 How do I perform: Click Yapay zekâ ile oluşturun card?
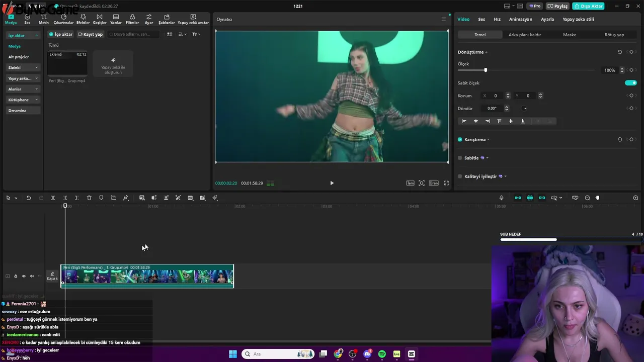[x=113, y=64]
